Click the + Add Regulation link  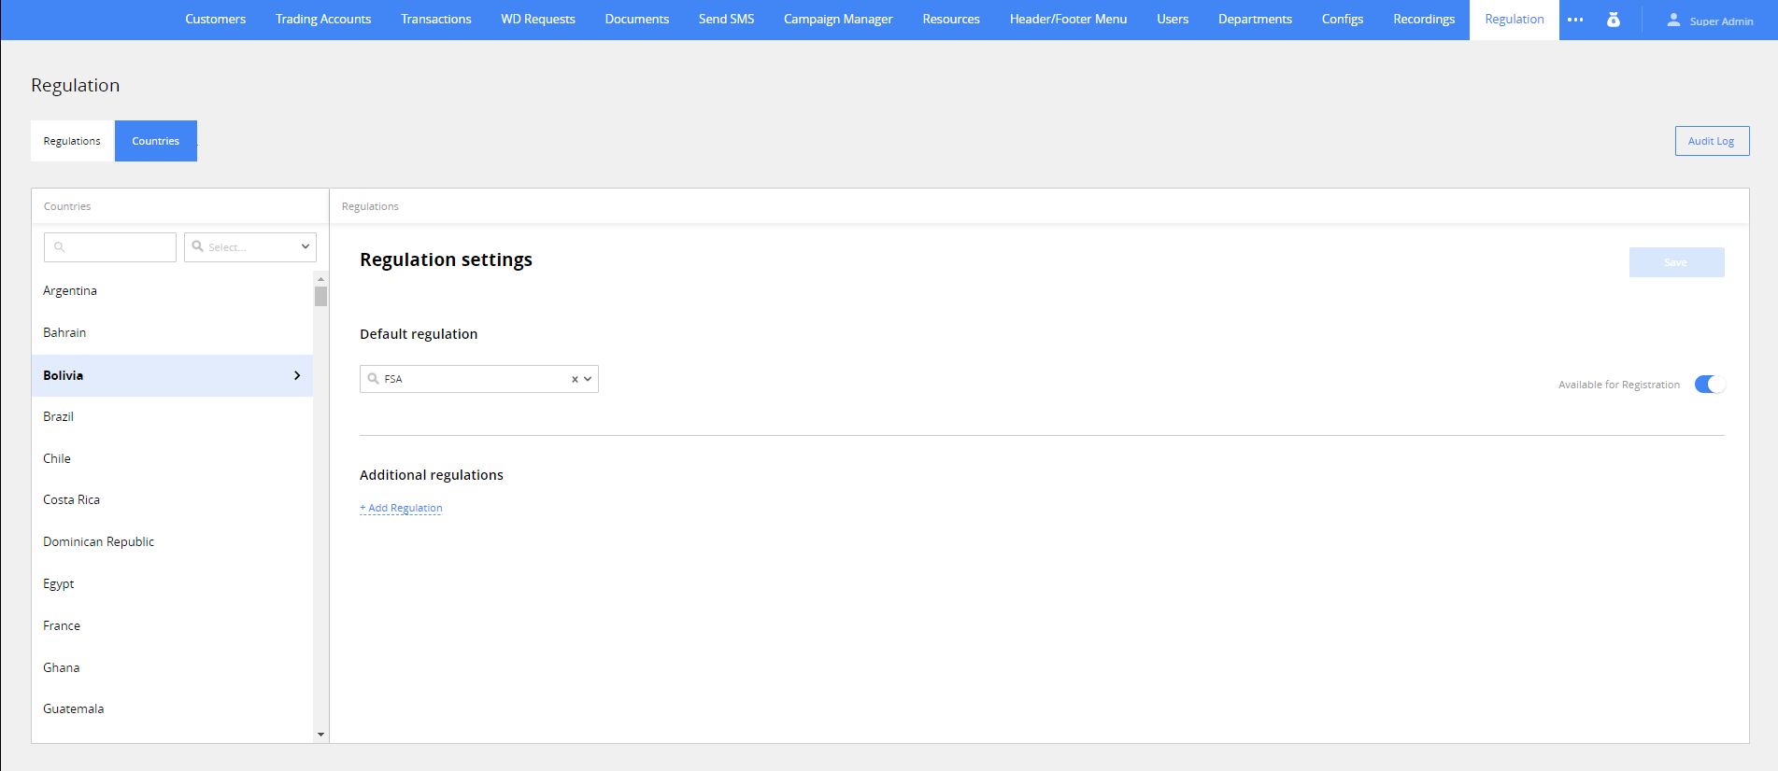click(401, 508)
